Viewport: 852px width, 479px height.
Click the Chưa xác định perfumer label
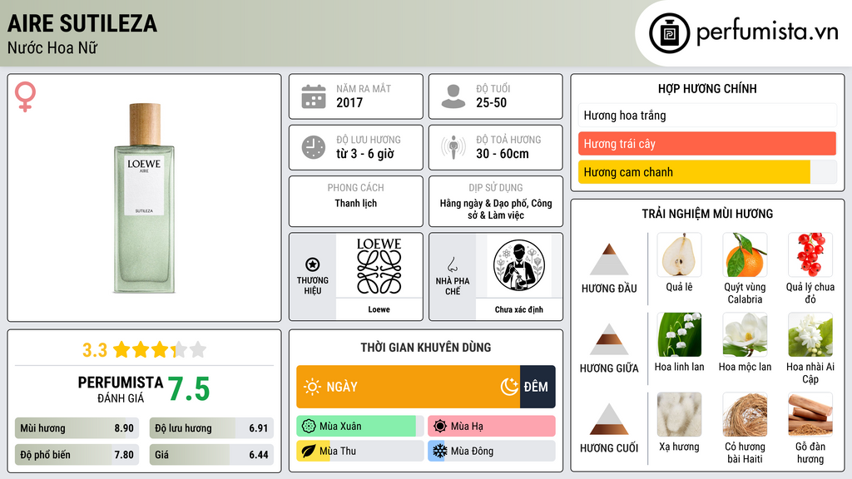(519, 309)
